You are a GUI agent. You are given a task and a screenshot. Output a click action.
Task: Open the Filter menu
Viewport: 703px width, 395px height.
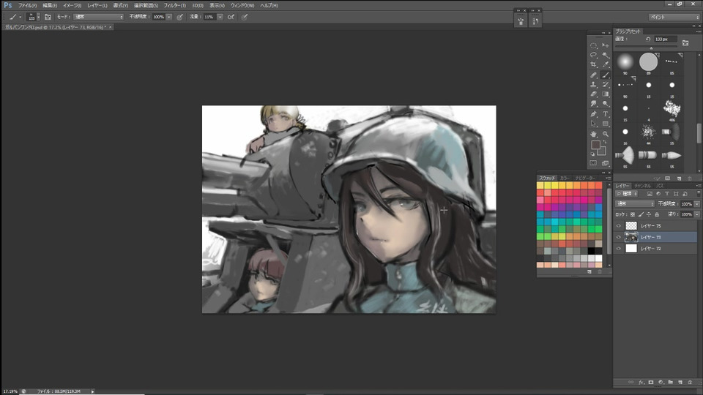coord(174,5)
